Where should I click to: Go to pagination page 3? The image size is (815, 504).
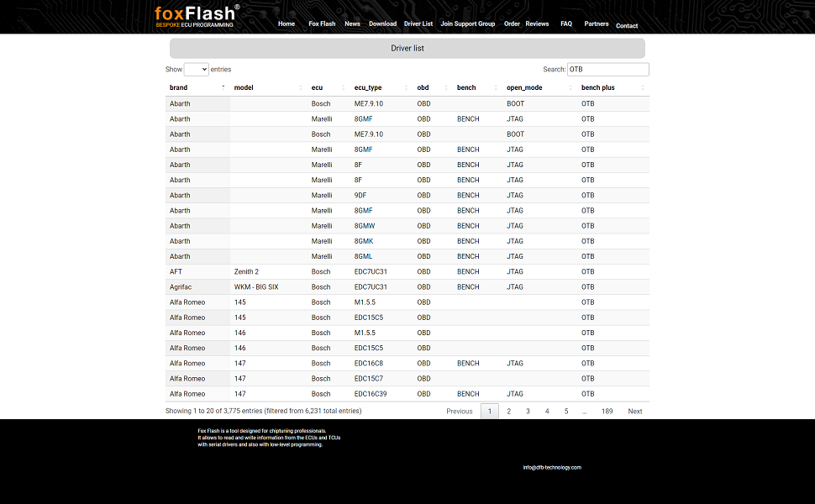coord(528,411)
